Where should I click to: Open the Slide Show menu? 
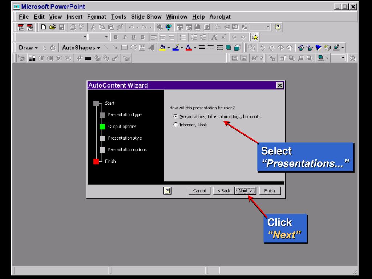point(146,17)
